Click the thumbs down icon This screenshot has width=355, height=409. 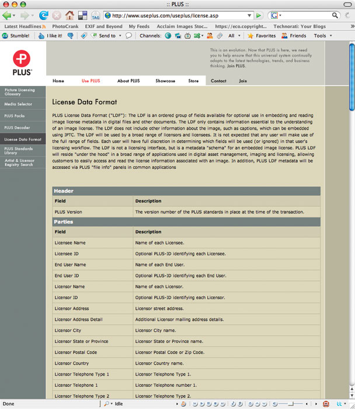coord(71,36)
